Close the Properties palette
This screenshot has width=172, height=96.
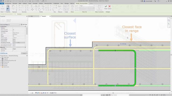tap(27, 16)
